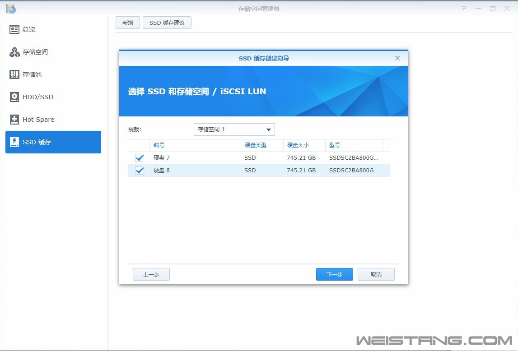
Task: Click the Storage Manager icon in the title bar
Action: tap(11, 8)
